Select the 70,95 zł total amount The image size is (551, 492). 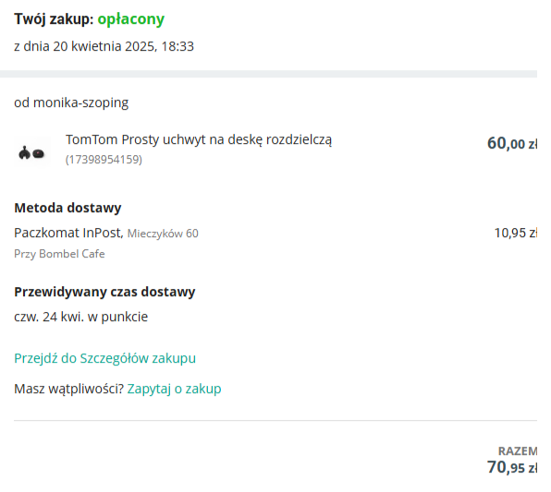coord(512,467)
